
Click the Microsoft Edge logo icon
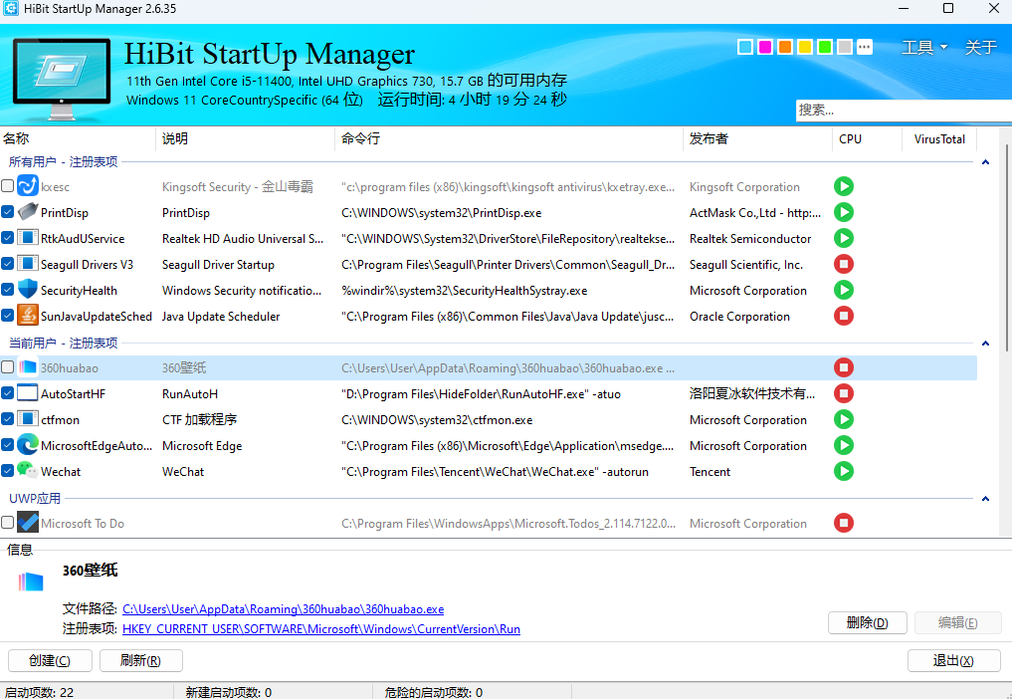pos(28,445)
